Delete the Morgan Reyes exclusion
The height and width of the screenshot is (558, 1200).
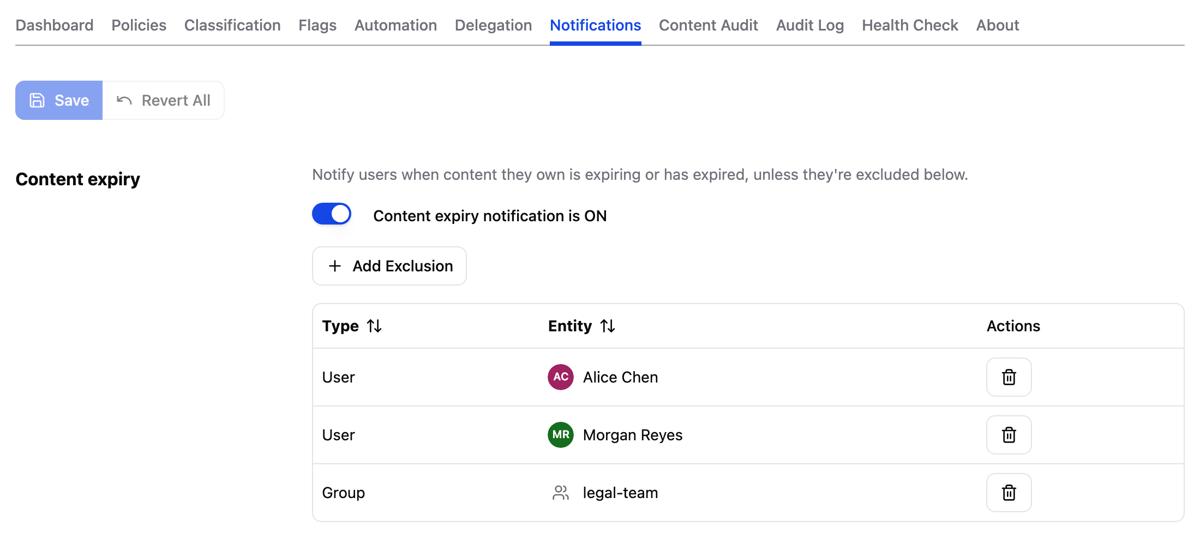click(1009, 435)
